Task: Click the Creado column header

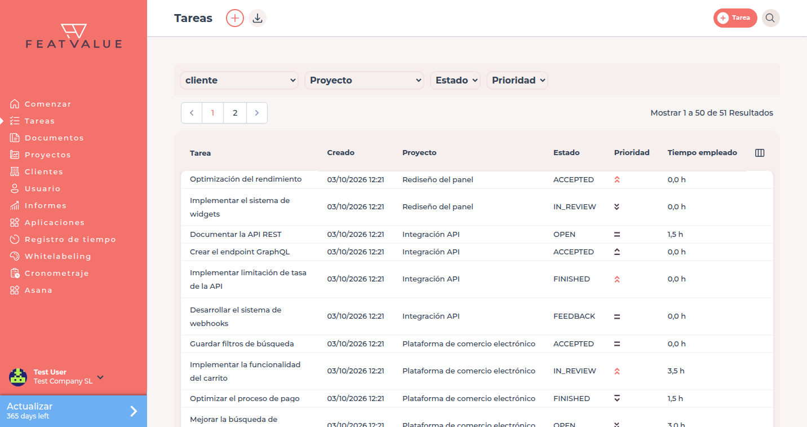Action: pos(341,153)
